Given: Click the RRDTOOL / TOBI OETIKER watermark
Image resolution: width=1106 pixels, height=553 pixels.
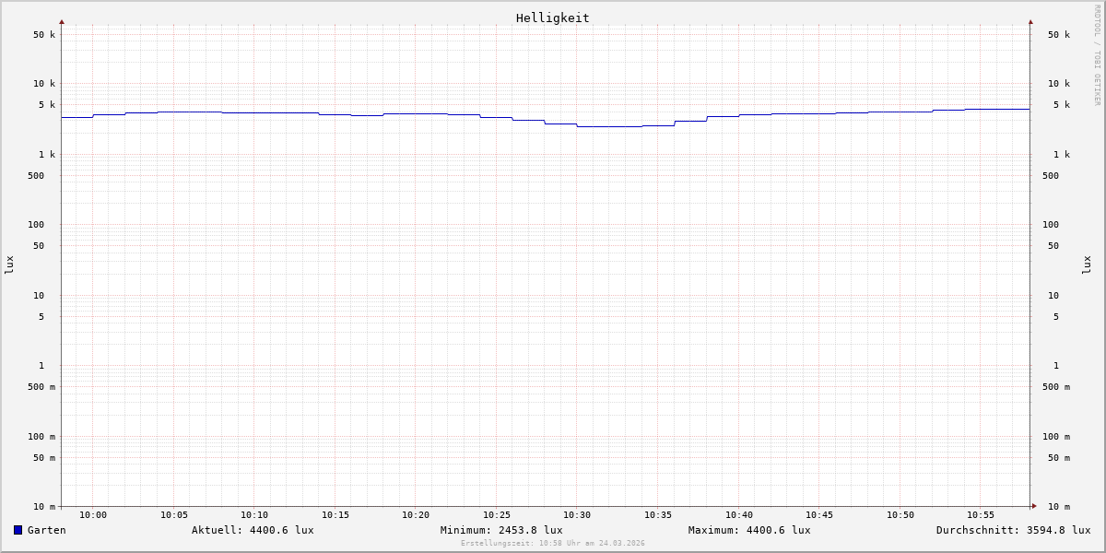Looking at the screenshot, I should pos(1097,55).
